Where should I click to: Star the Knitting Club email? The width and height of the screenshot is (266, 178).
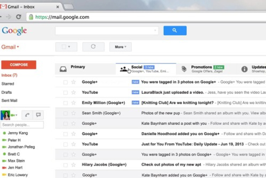coord(73,103)
